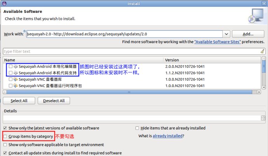Click the horizontal scrollbar right arrow

pyautogui.click(x=259, y=92)
